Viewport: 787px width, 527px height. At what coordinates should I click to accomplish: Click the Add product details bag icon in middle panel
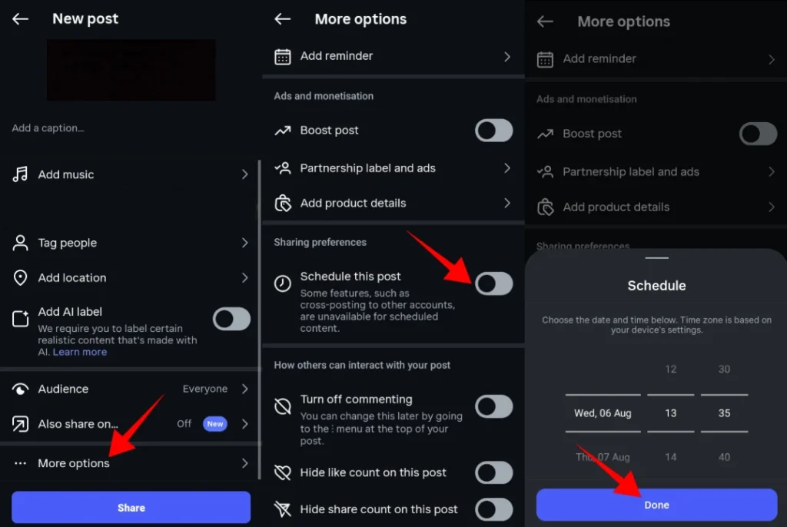click(283, 204)
